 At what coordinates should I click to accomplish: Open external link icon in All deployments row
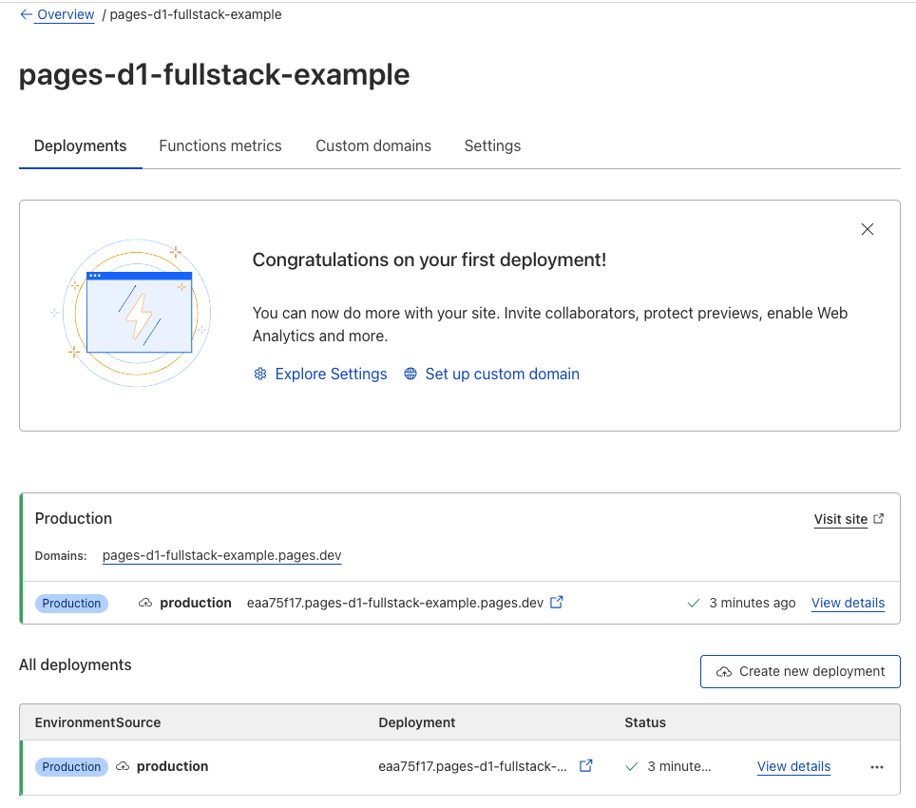(x=586, y=766)
